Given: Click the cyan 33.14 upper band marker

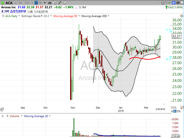Looking at the screenshot, I should tap(168, 30).
